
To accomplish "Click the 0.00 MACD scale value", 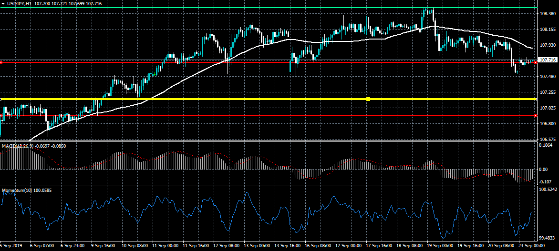I will (x=544, y=170).
